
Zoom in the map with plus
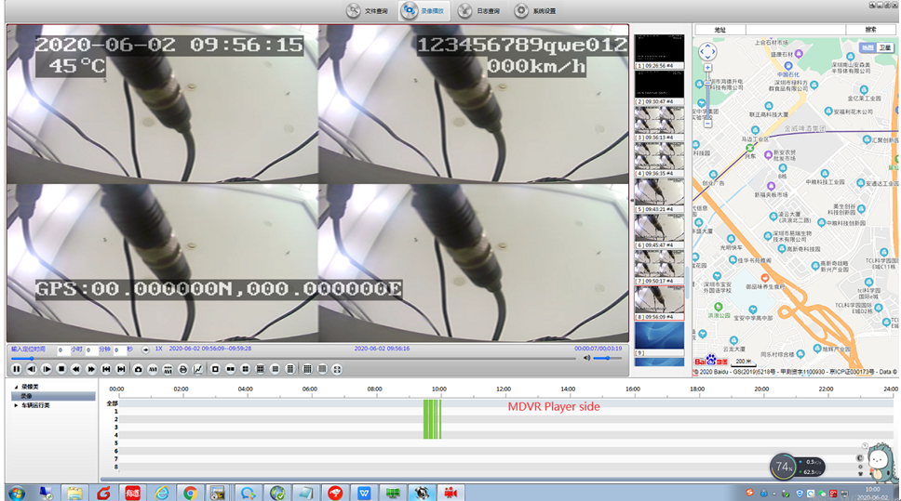coord(708,68)
